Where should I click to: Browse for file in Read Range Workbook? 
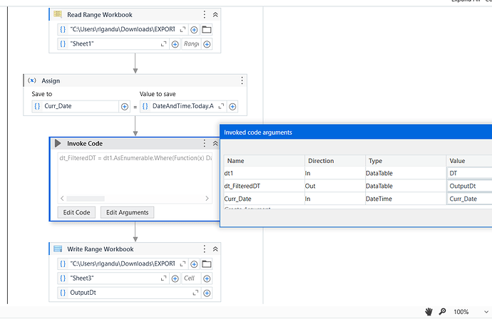(207, 30)
